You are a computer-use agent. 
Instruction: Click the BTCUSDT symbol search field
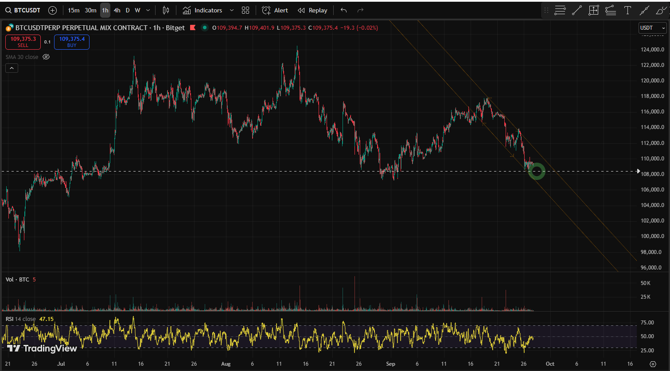click(x=25, y=10)
